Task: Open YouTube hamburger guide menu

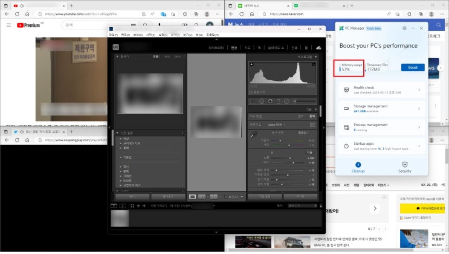Action: (8, 25)
